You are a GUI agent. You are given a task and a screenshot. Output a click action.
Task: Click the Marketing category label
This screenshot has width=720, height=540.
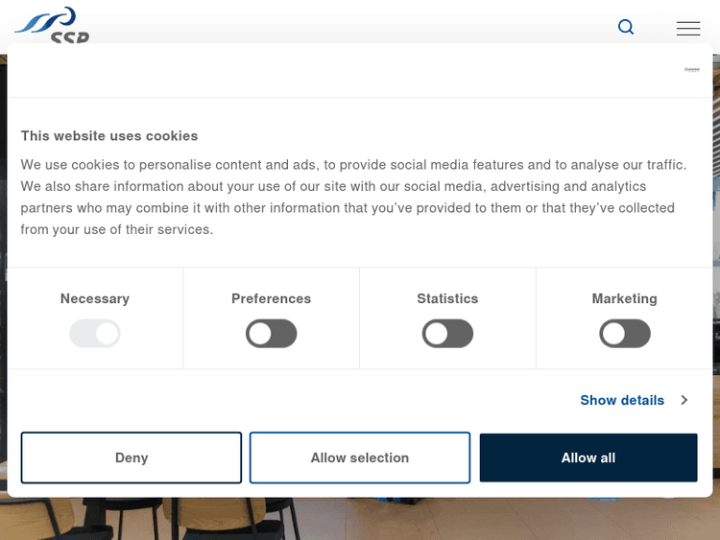pos(625,298)
